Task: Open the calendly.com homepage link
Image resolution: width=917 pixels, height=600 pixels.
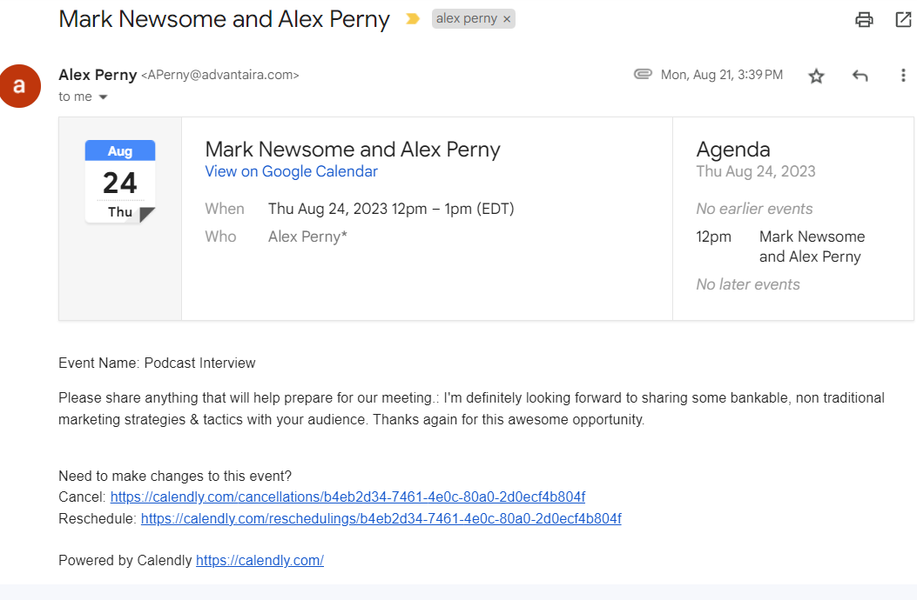Action: pyautogui.click(x=260, y=561)
